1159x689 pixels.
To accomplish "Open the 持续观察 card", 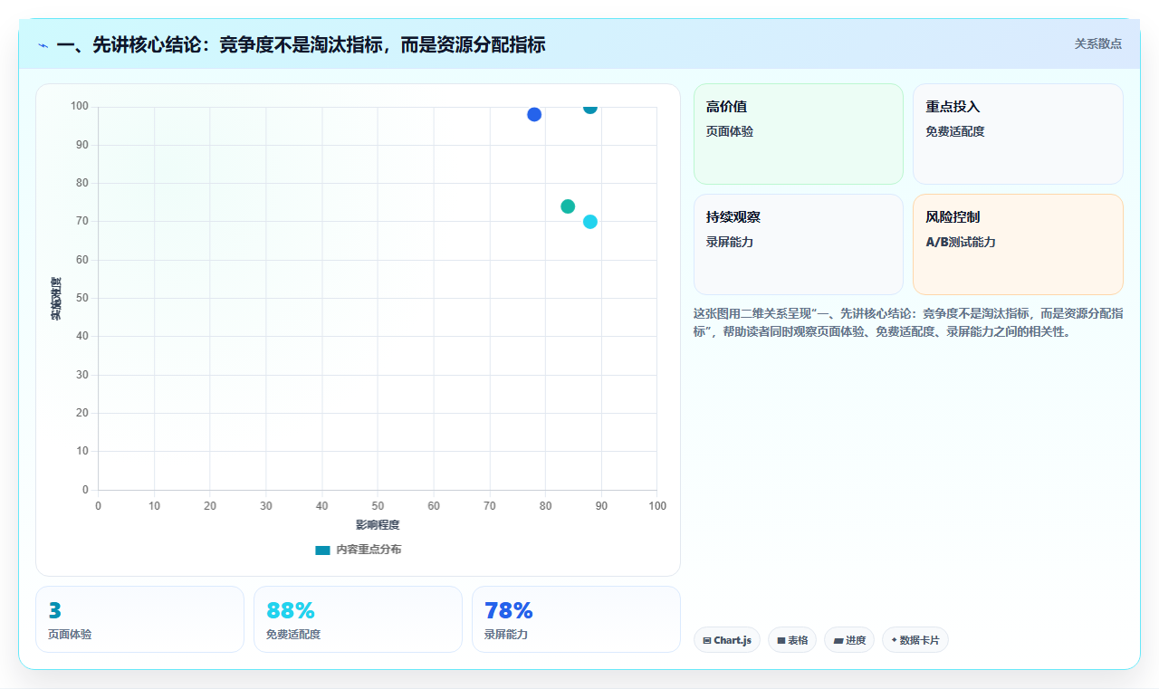I will coord(799,244).
